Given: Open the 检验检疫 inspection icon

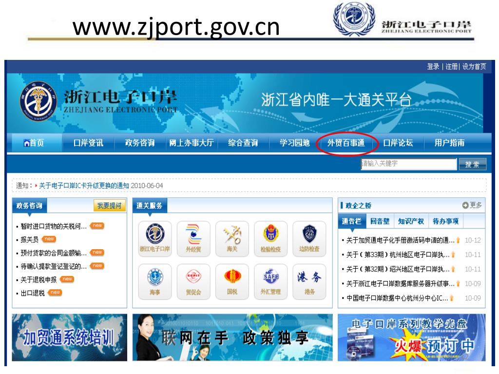Looking at the screenshot, I should (x=270, y=239).
